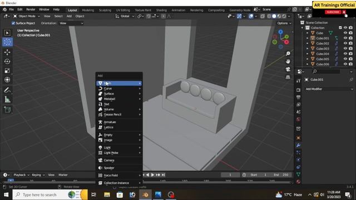Select the Move tool
Image resolution: width=356 pixels, height=200 pixels.
click(7, 52)
